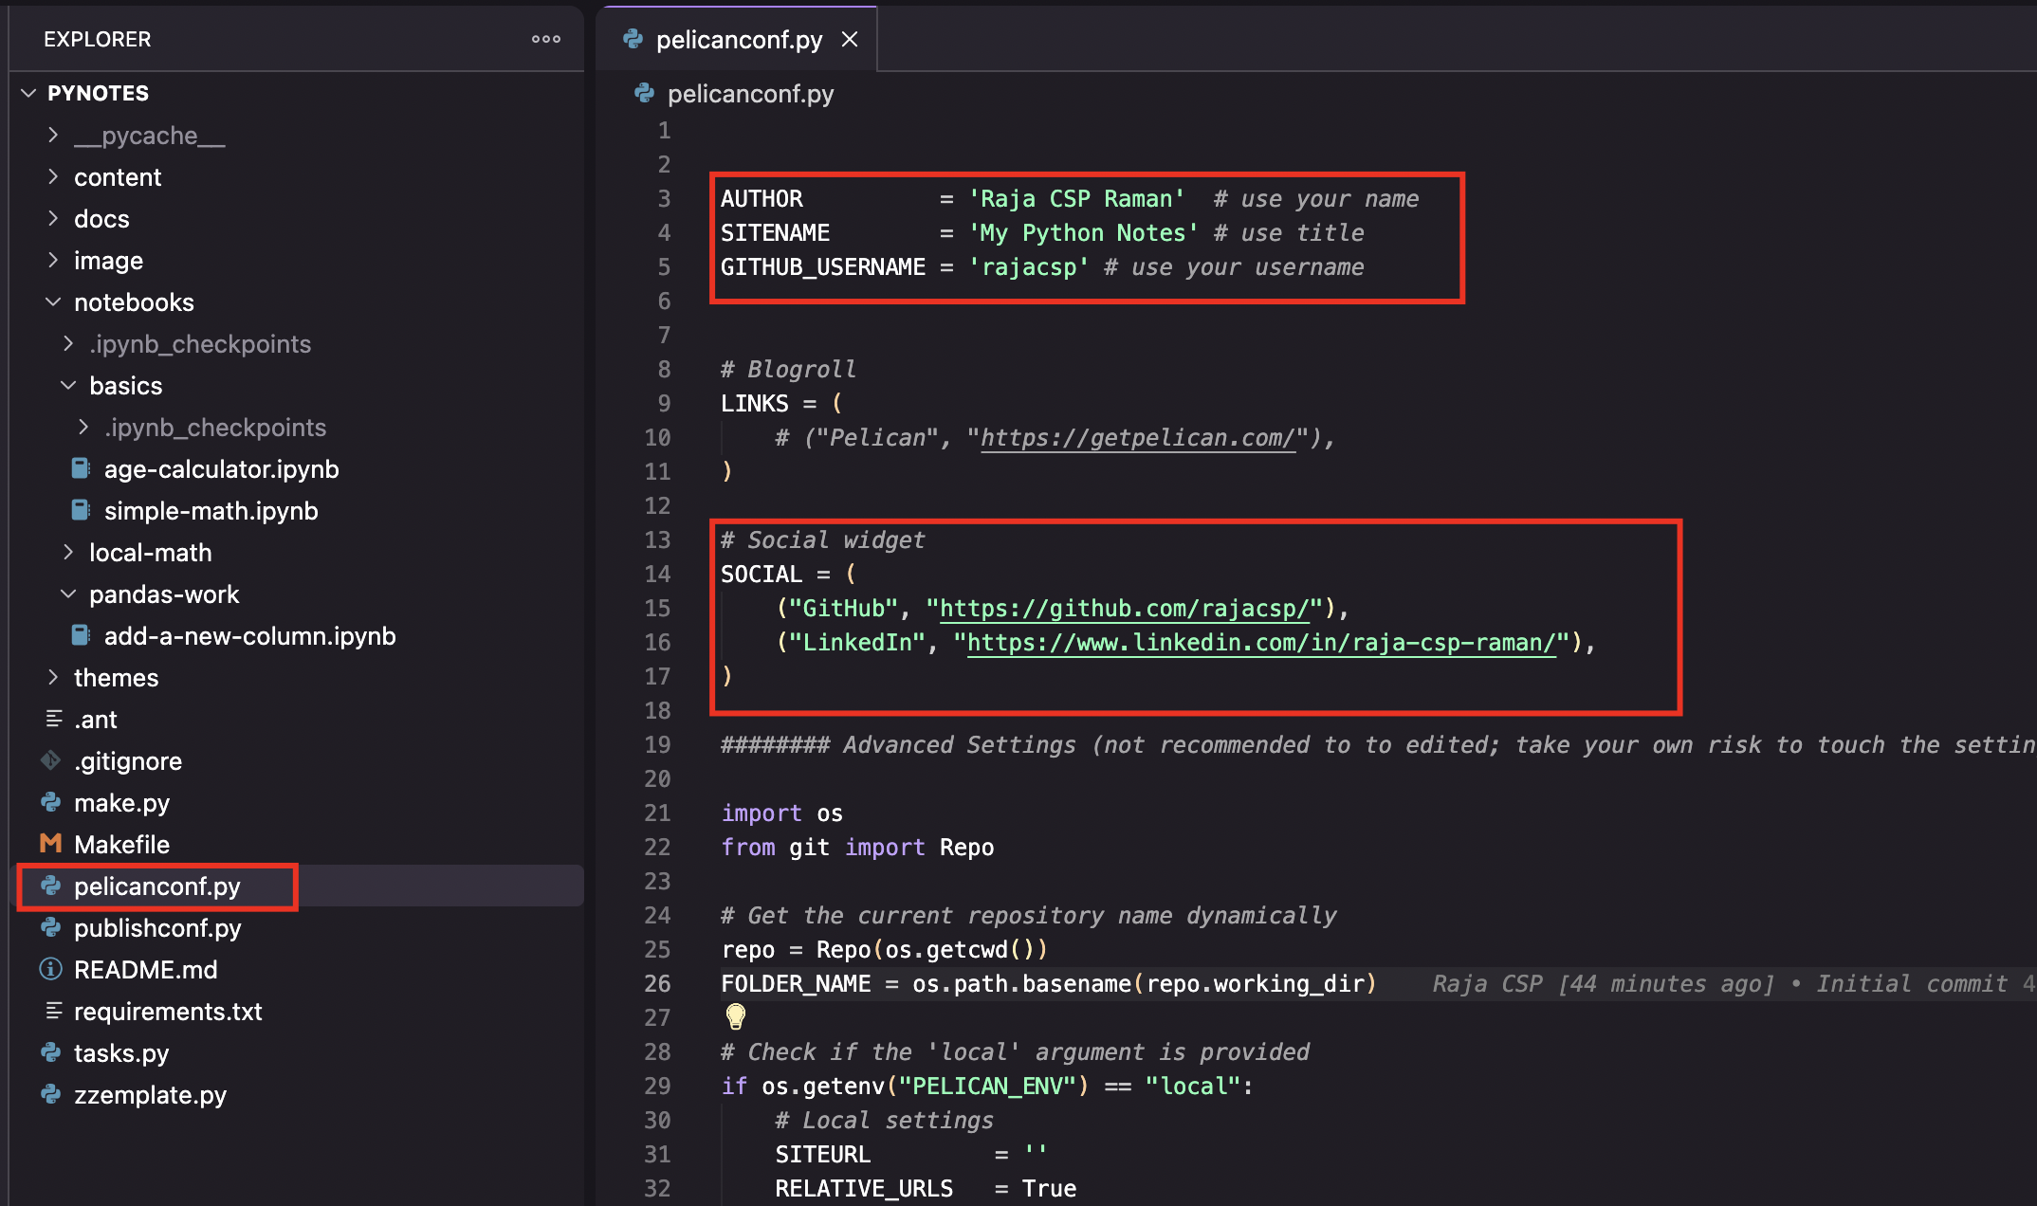Click the Makefile M icon
Screen dimensions: 2037x1206
pyautogui.click(x=51, y=844)
